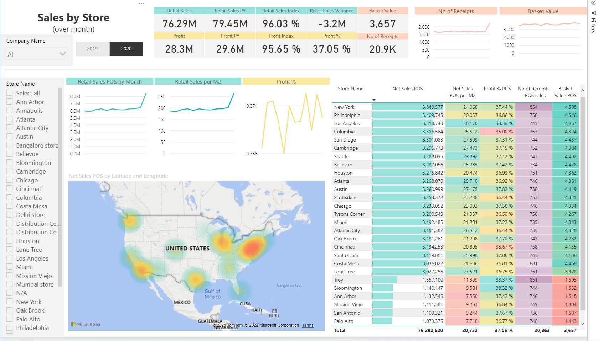The height and width of the screenshot is (341, 599).
Task: Click the Net Sales POS sort arrow
Action: click(374, 100)
